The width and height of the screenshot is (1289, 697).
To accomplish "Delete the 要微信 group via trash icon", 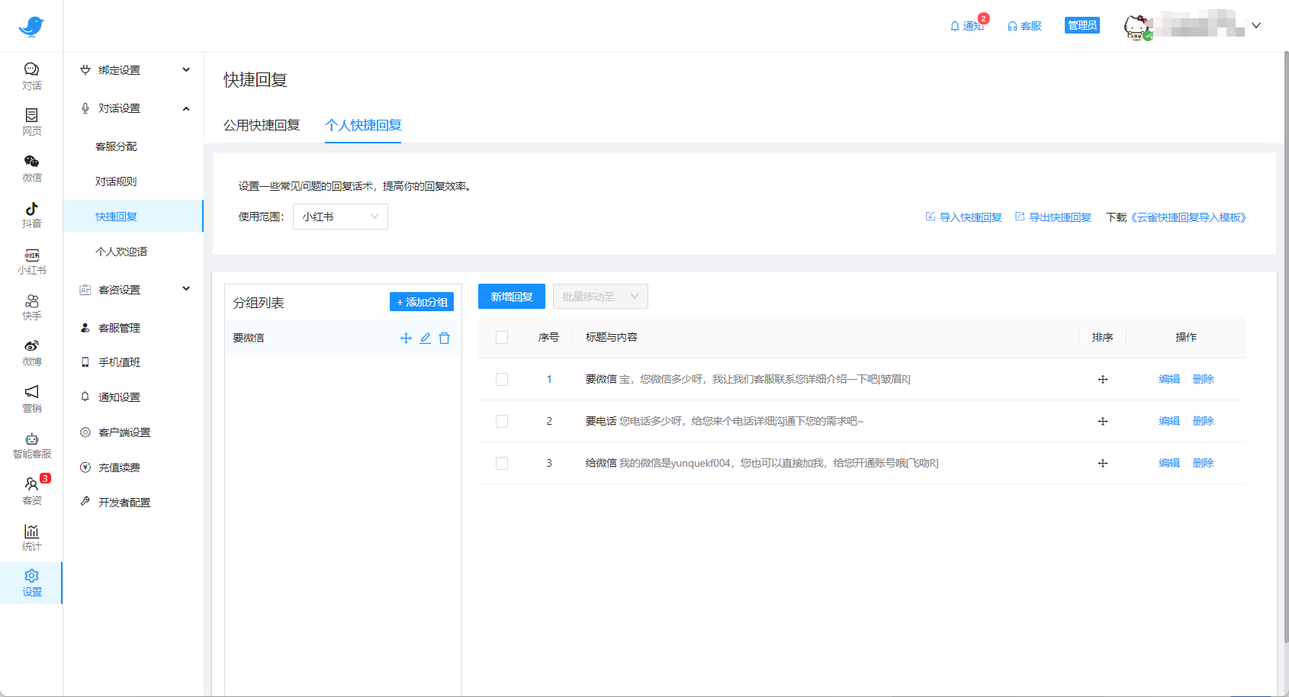I will click(445, 338).
